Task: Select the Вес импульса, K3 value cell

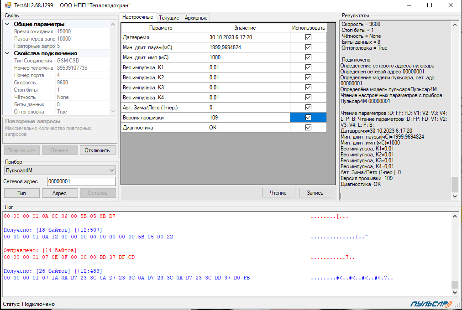Action: (249, 88)
